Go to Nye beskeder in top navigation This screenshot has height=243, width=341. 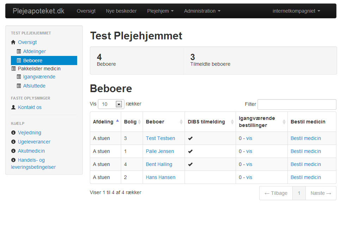[x=121, y=11]
